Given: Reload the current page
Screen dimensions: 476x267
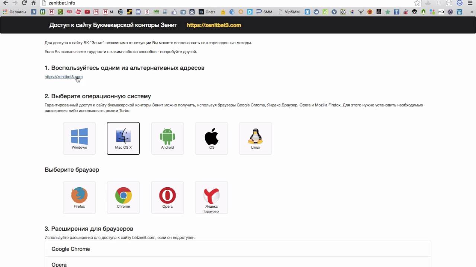Looking at the screenshot, I should [x=24, y=3].
